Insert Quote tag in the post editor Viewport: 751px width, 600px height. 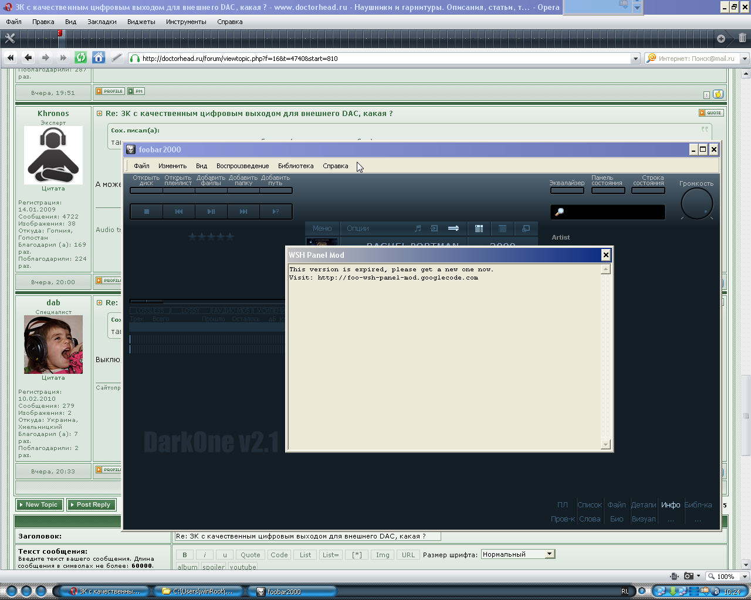pos(250,555)
